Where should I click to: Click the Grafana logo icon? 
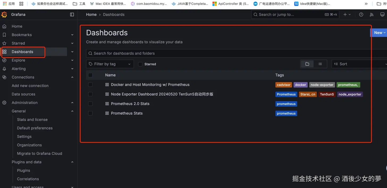[x=4, y=15]
